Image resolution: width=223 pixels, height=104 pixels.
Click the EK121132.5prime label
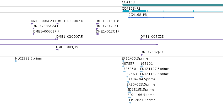(154, 74)
